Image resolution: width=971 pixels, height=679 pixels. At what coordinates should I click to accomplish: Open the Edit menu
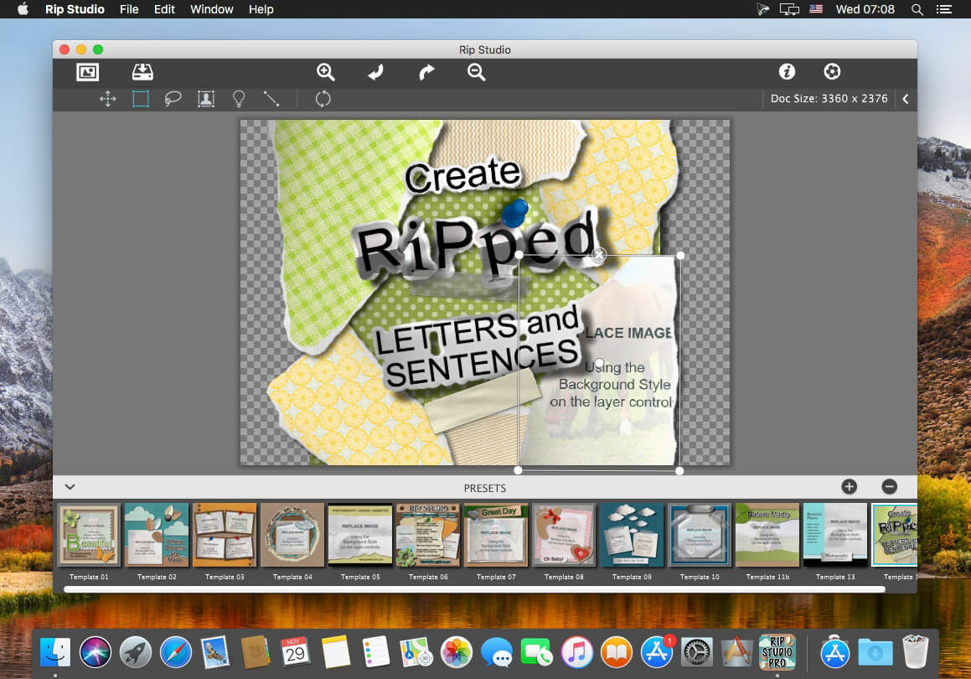(x=164, y=9)
